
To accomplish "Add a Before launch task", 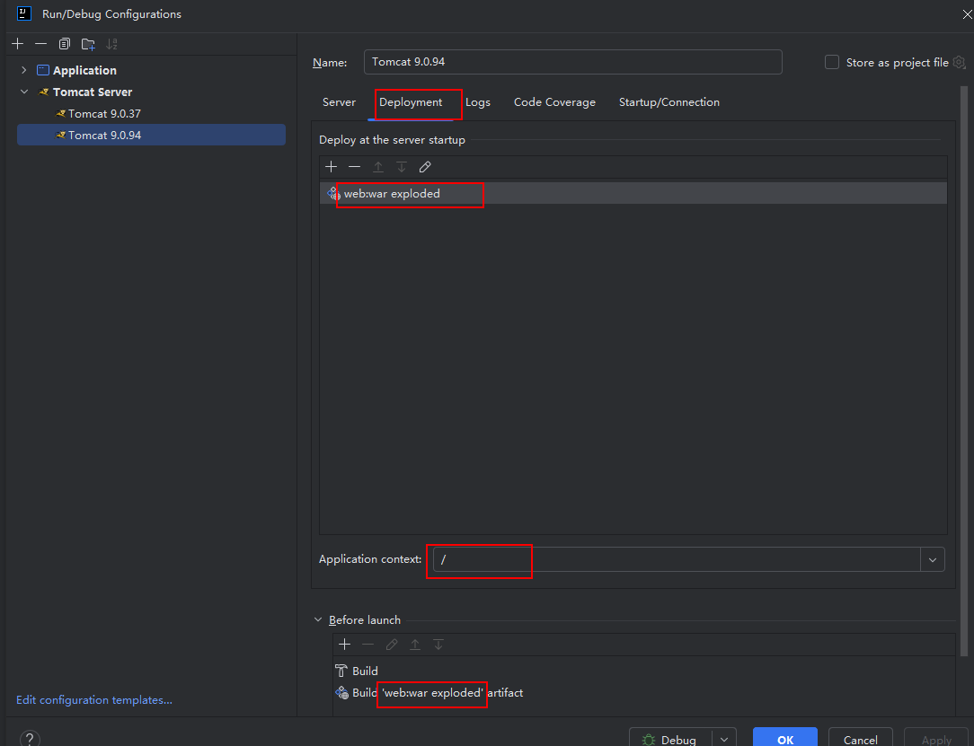I will pyautogui.click(x=345, y=645).
